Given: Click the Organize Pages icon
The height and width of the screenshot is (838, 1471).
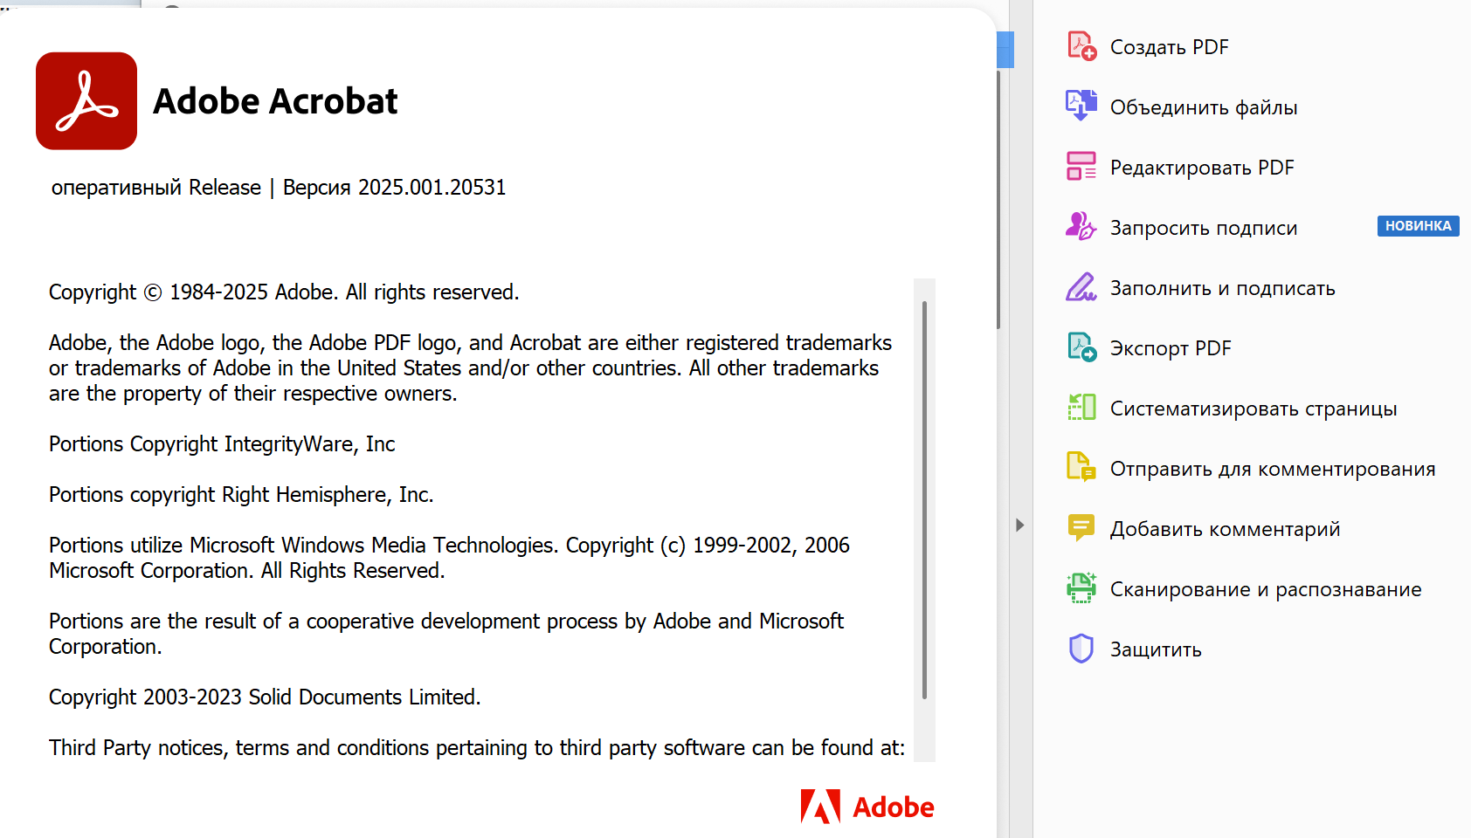Looking at the screenshot, I should [1081, 408].
